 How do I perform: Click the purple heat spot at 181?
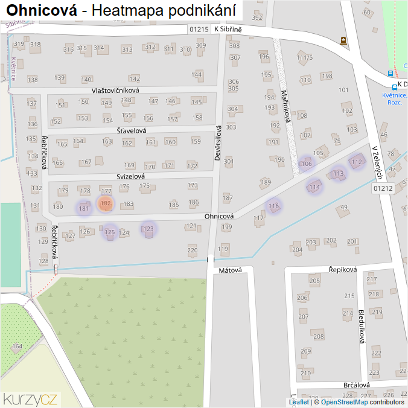click(x=84, y=208)
